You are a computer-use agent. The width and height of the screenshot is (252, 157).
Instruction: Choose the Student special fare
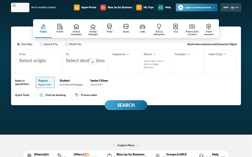pyautogui.click(x=71, y=82)
